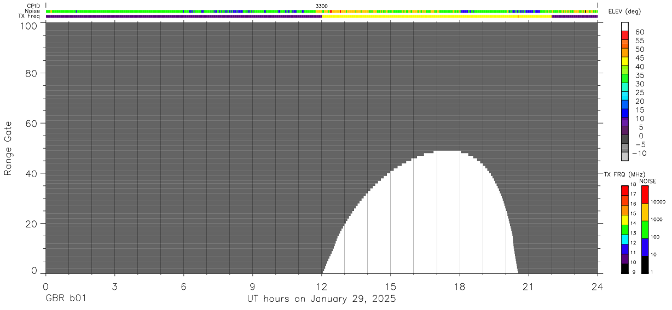Click the hour 24 tick label
The height and width of the screenshot is (310, 672).
tap(598, 286)
